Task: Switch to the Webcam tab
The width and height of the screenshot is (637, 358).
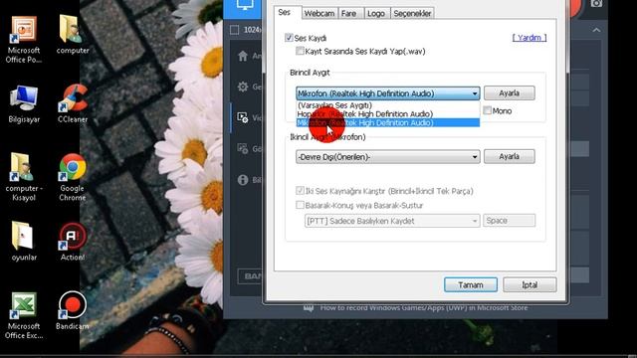Action: click(319, 13)
